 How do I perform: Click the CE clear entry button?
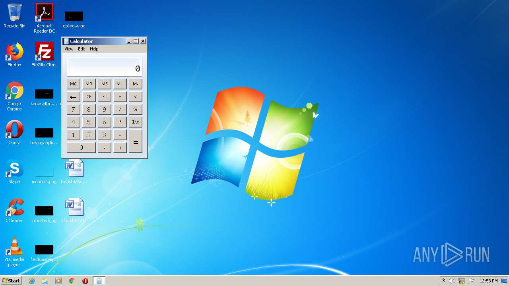click(89, 97)
